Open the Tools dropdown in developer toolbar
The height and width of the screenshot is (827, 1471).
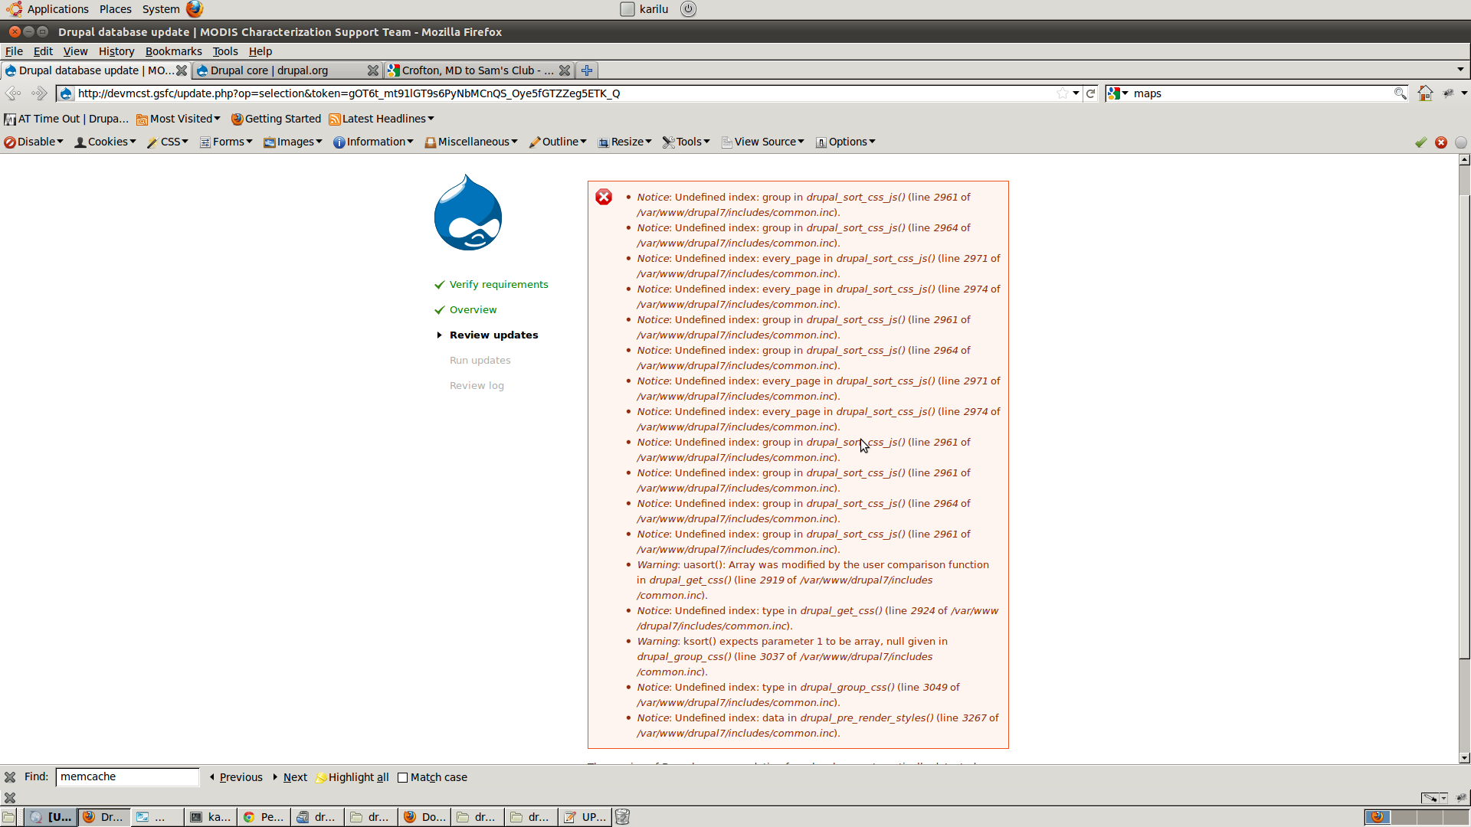(x=686, y=142)
